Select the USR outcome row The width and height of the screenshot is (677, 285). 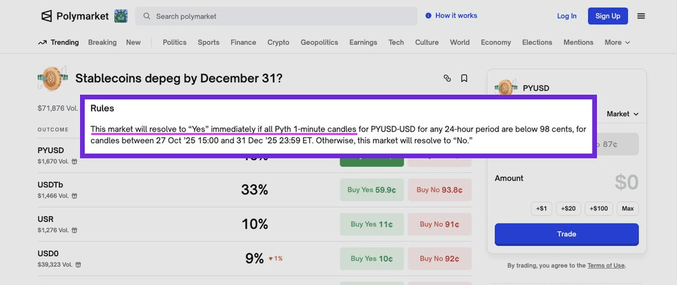pyautogui.click(x=254, y=224)
